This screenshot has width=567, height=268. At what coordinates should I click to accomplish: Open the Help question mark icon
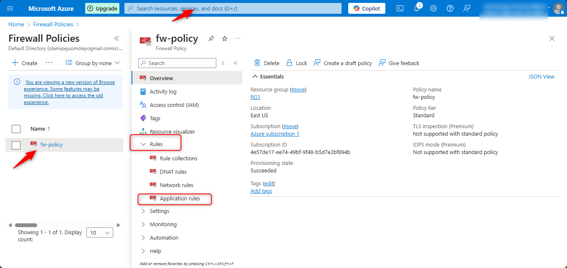[450, 8]
